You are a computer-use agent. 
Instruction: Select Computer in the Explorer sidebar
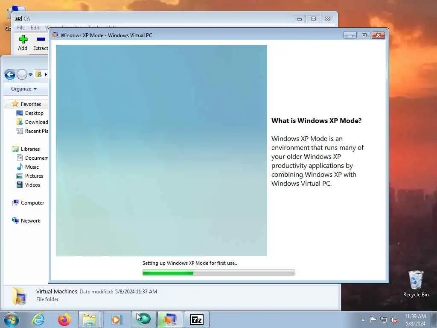(32, 203)
